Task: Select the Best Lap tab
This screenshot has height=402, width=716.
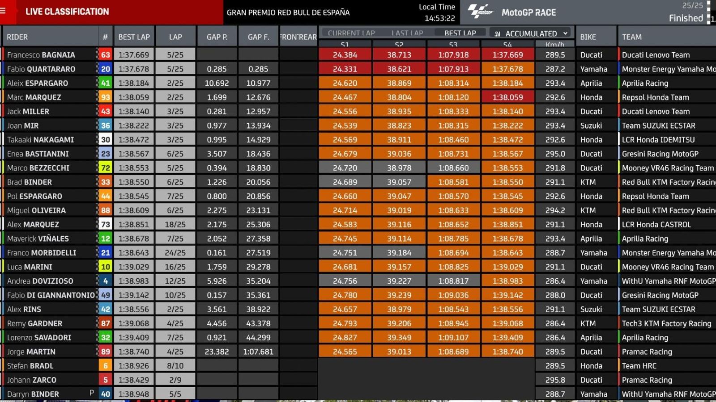Action: point(460,33)
